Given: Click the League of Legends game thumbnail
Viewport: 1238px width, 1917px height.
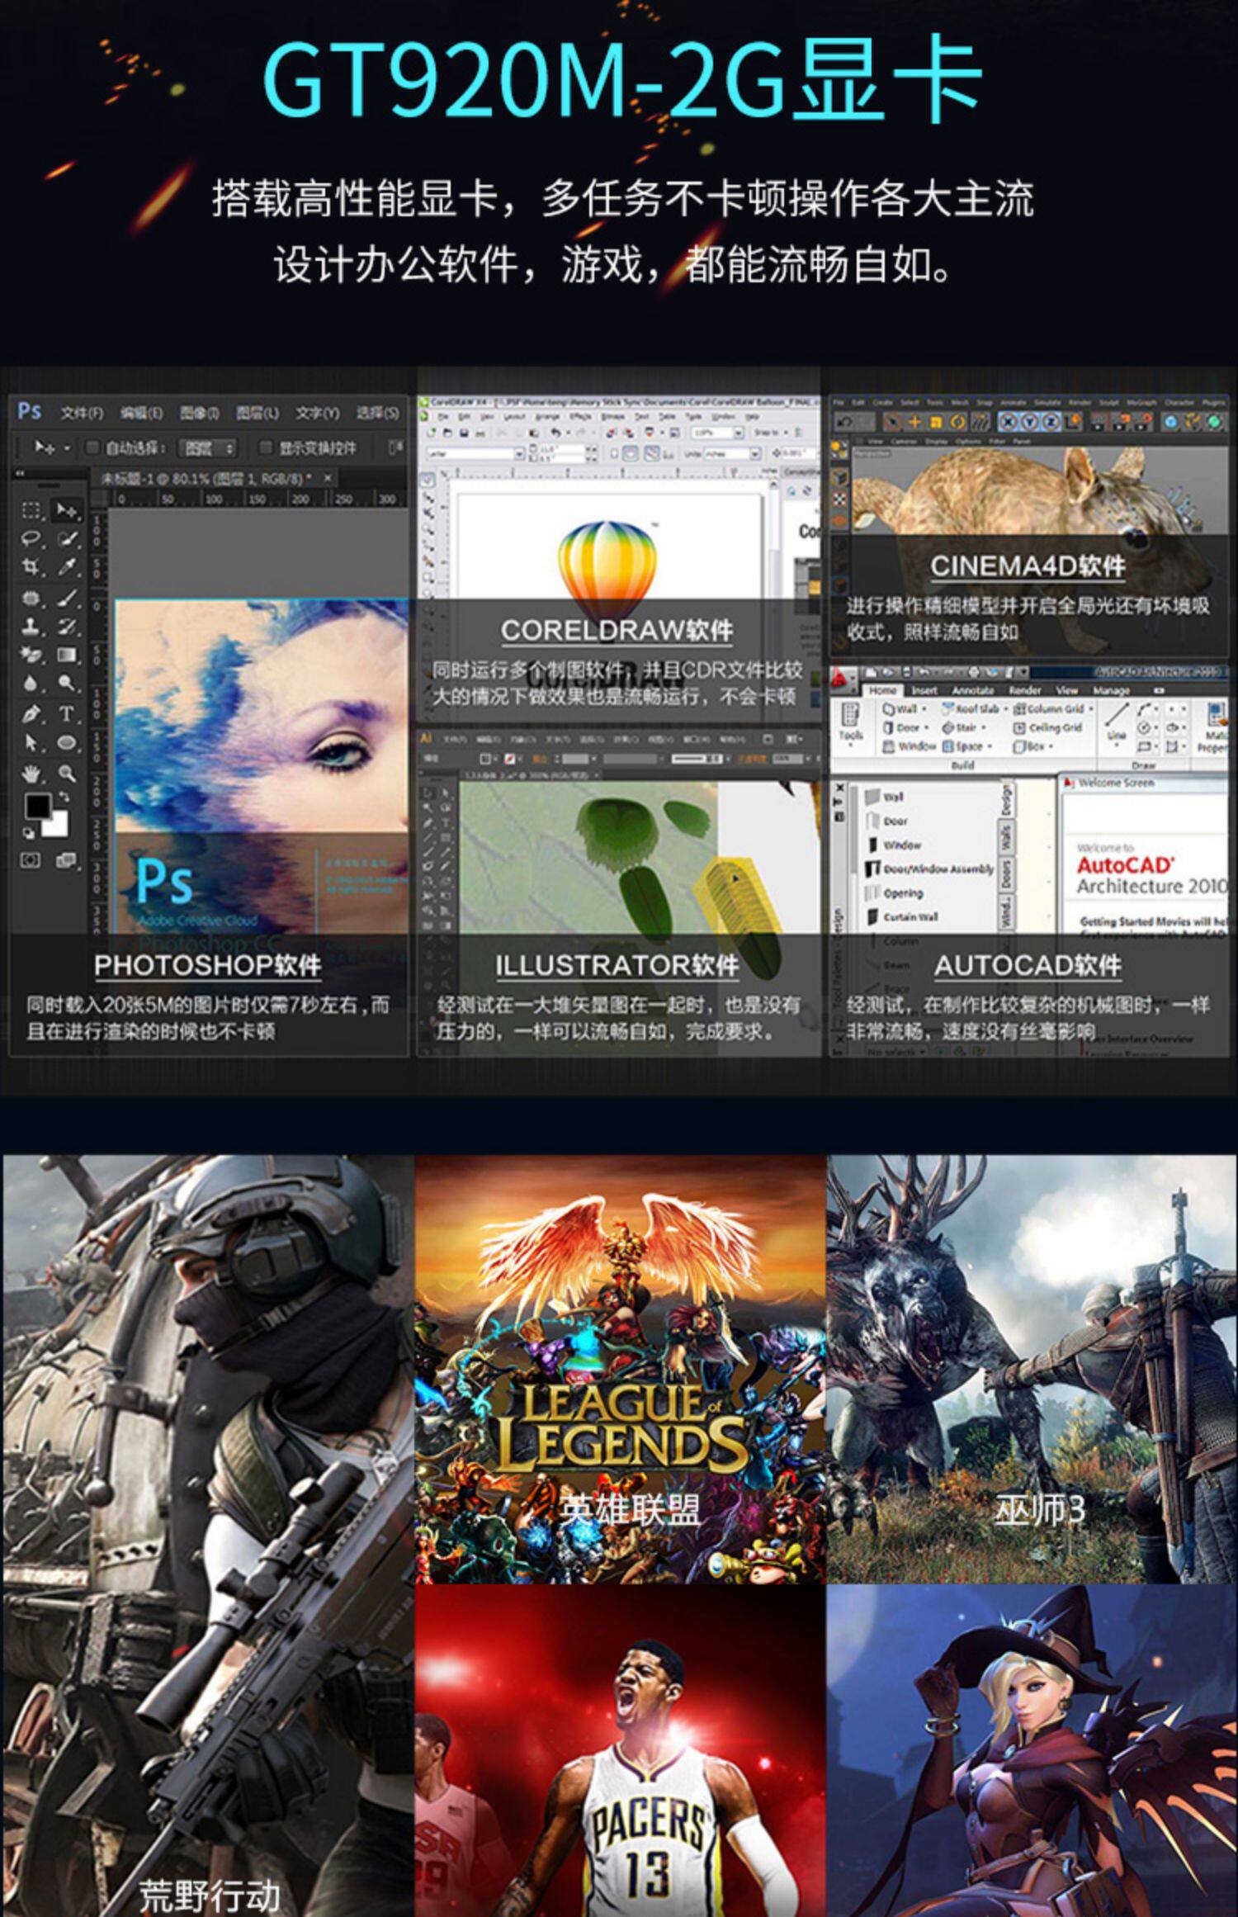Looking at the screenshot, I should [620, 1370].
